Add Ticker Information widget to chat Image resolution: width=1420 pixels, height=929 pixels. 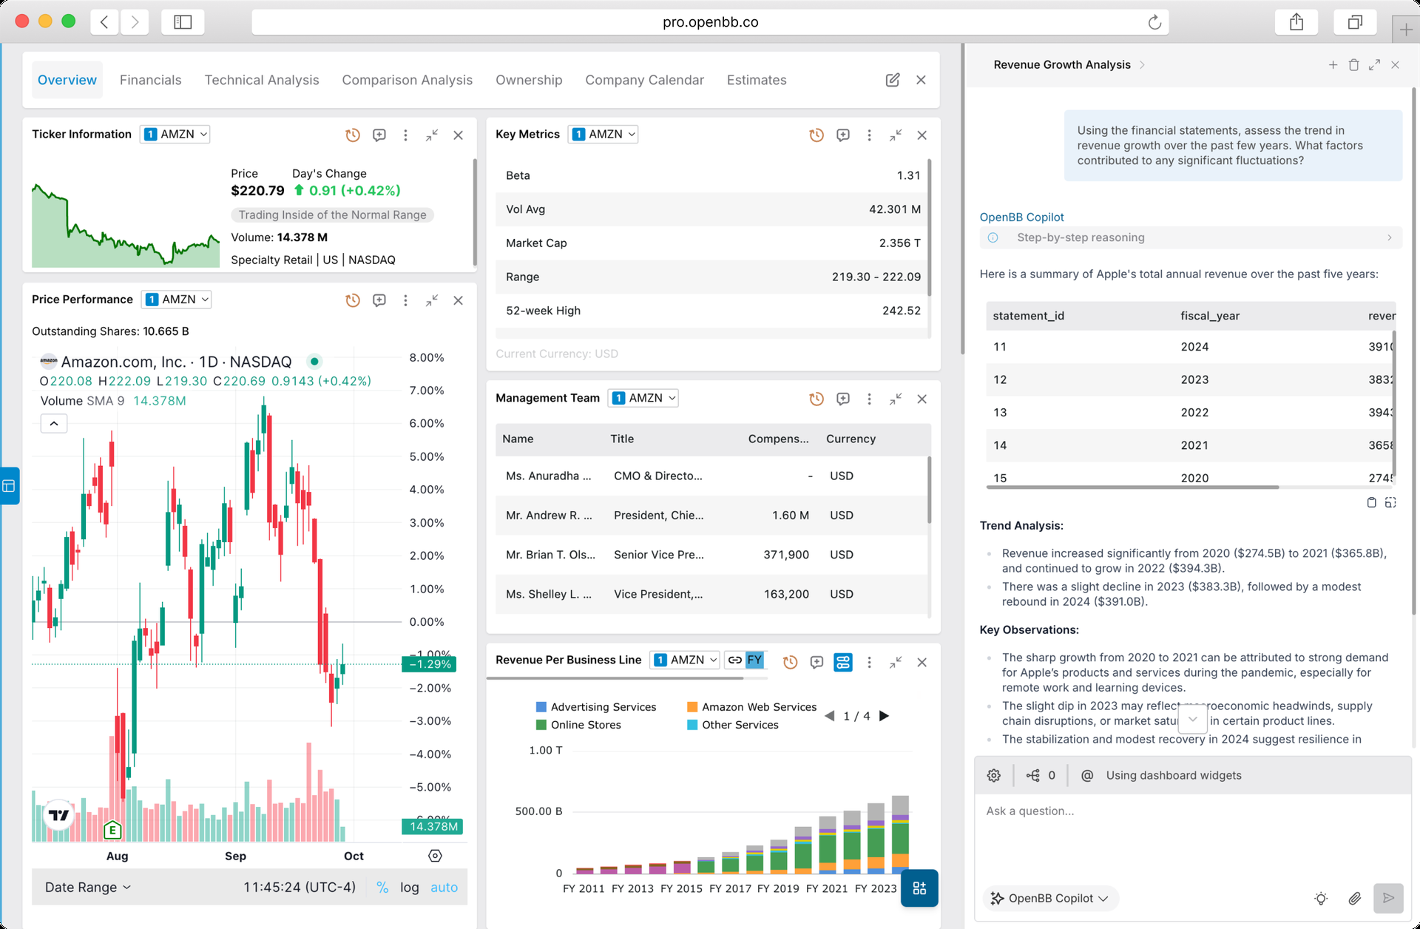379,135
